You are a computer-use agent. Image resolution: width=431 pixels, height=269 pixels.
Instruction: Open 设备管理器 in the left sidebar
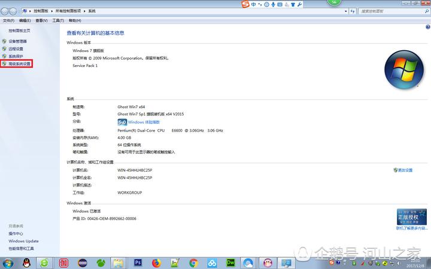coord(17,41)
